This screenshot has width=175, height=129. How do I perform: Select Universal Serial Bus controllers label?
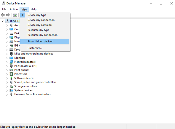pos(33,94)
